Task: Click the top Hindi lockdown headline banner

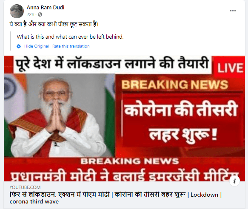Action: pos(113,64)
